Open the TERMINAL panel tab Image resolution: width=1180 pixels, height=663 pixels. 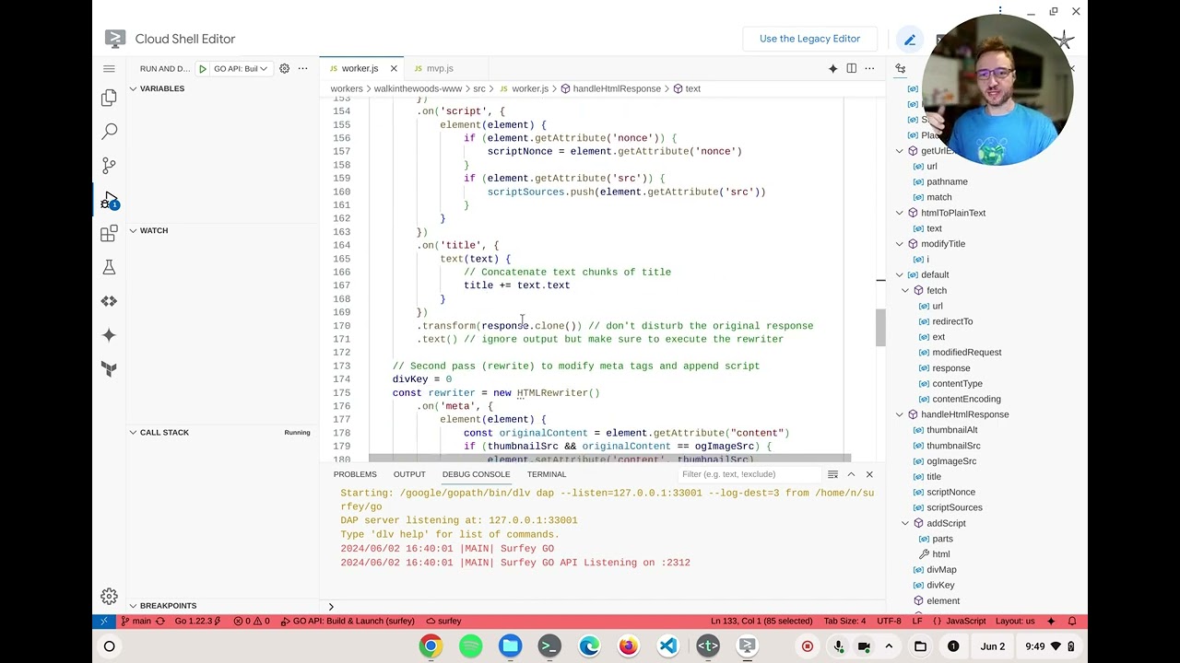coord(547,474)
